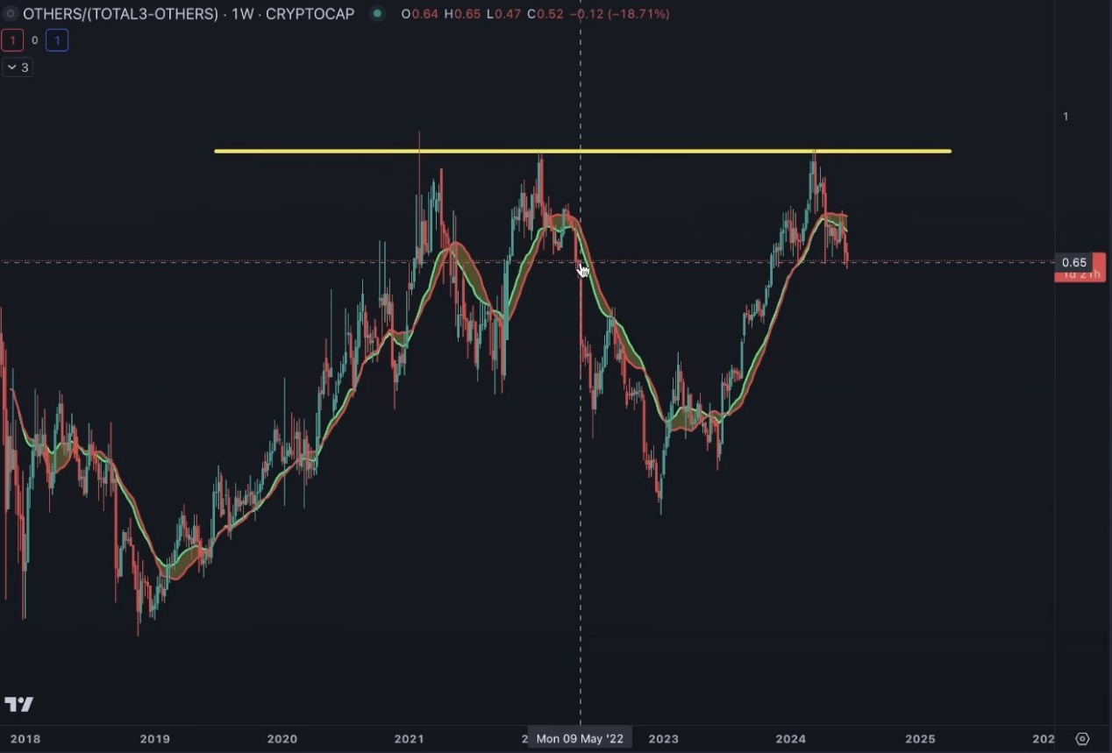Viewport: 1112px width, 753px height.
Task: Click the green market status dot
Action: pos(377,14)
